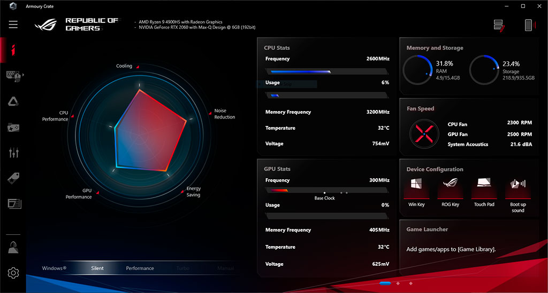The width and height of the screenshot is (548, 293).
Task: Click the Base Clock marker label
Action: coord(324,198)
